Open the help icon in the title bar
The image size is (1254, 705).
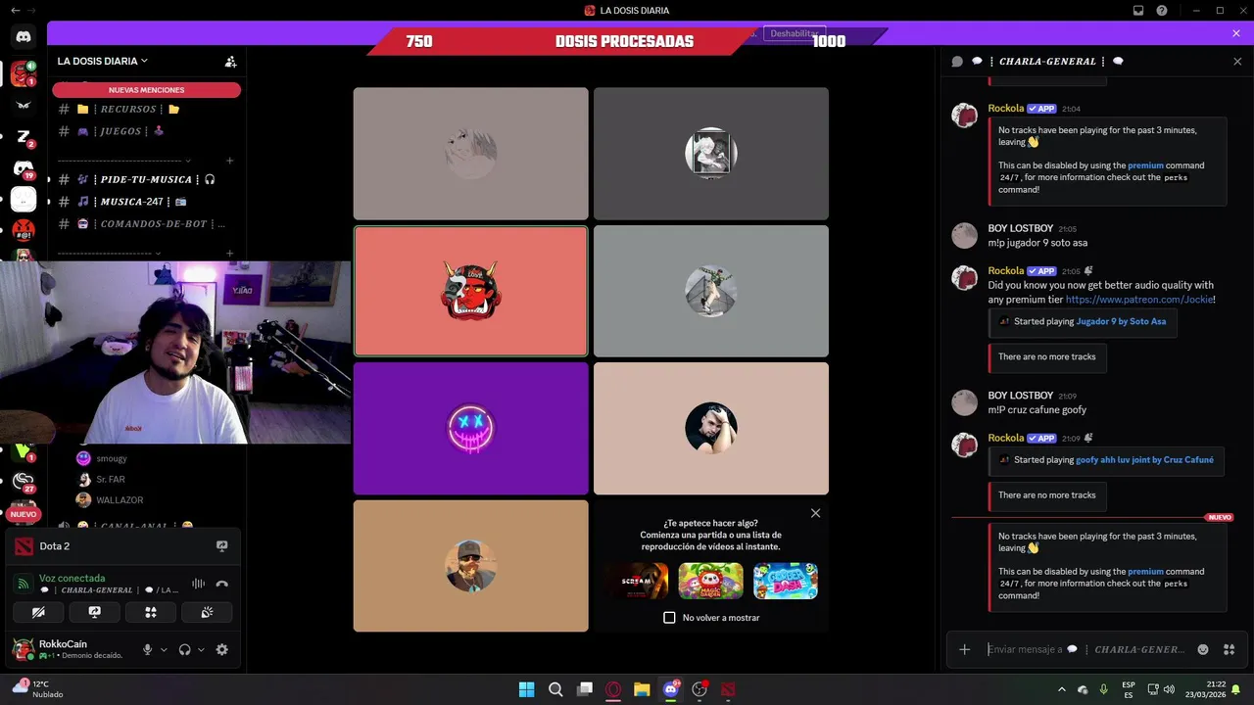(1162, 11)
